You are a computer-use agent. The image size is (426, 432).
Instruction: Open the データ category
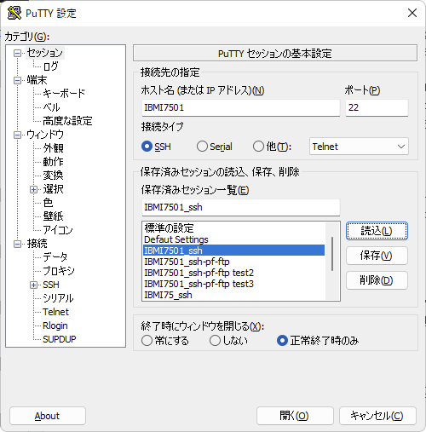(x=55, y=257)
